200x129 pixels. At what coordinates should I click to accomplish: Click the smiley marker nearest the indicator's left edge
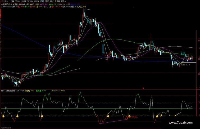(3, 116)
